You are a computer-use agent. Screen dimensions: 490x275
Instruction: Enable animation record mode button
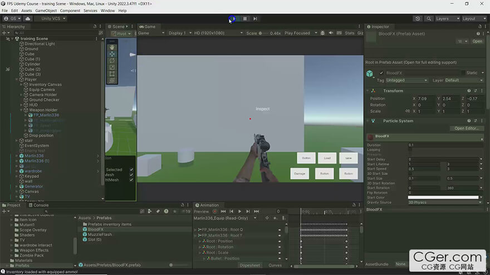[x=215, y=211]
